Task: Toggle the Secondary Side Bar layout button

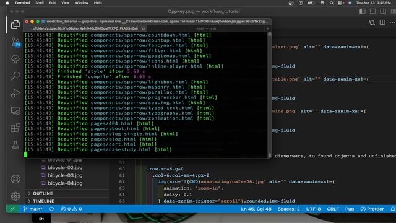Action: coord(383,11)
